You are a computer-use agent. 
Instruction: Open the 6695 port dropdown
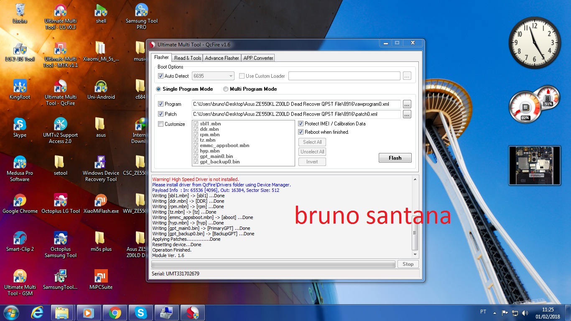click(x=213, y=76)
